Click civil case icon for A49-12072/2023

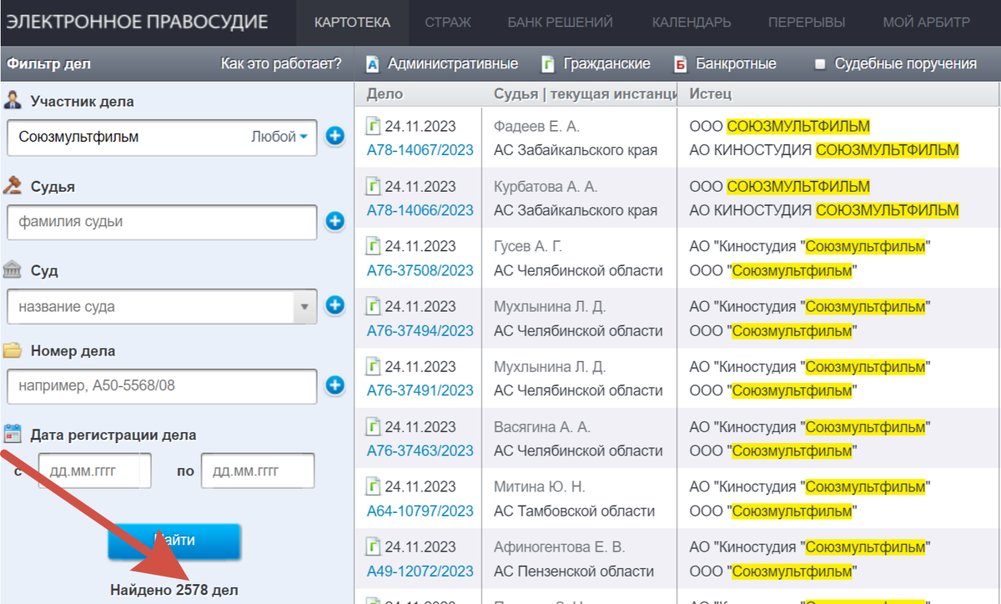[x=374, y=547]
